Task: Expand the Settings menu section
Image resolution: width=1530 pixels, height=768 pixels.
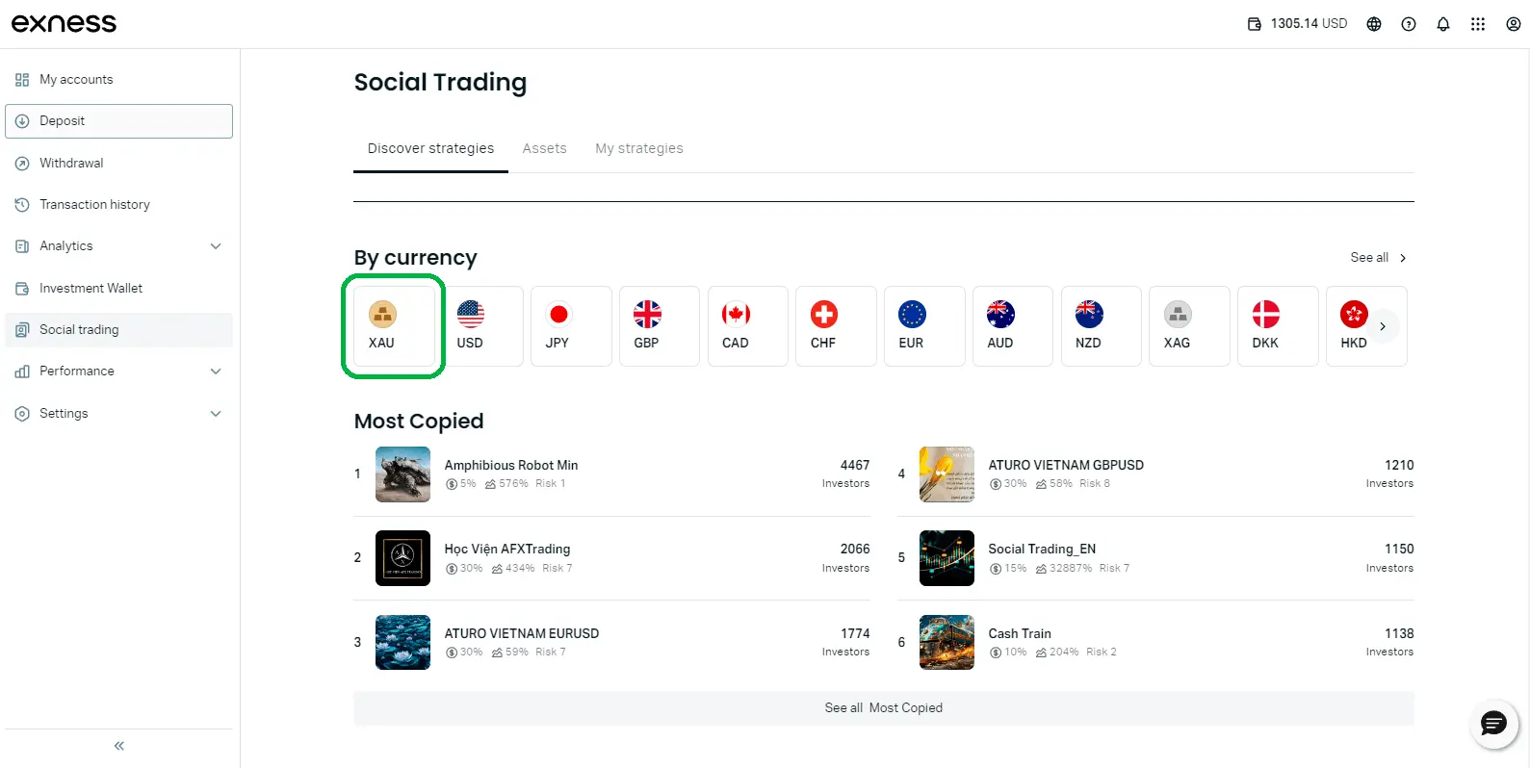Action: point(118,414)
